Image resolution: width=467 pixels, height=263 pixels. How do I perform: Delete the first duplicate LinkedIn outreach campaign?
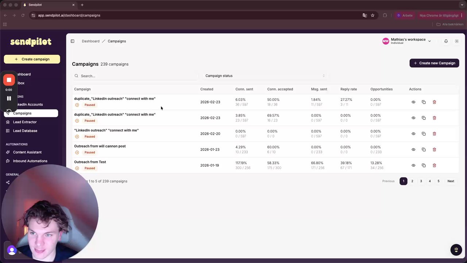(x=434, y=102)
